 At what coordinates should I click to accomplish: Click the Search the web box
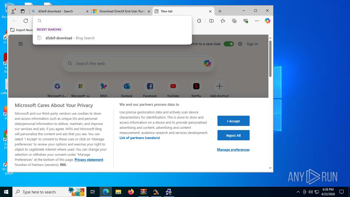[138, 63]
